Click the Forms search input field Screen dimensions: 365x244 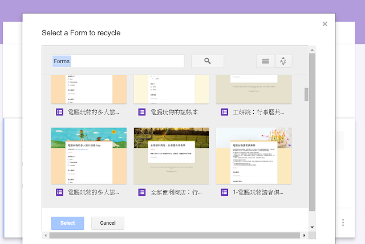click(117, 61)
